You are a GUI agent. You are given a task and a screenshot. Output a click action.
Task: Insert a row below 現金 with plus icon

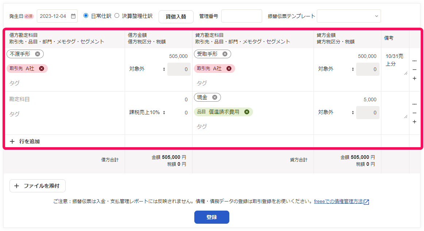(415, 122)
